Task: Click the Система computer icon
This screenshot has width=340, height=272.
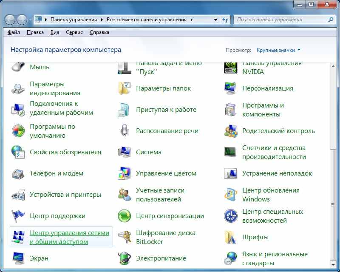Action: click(125, 152)
